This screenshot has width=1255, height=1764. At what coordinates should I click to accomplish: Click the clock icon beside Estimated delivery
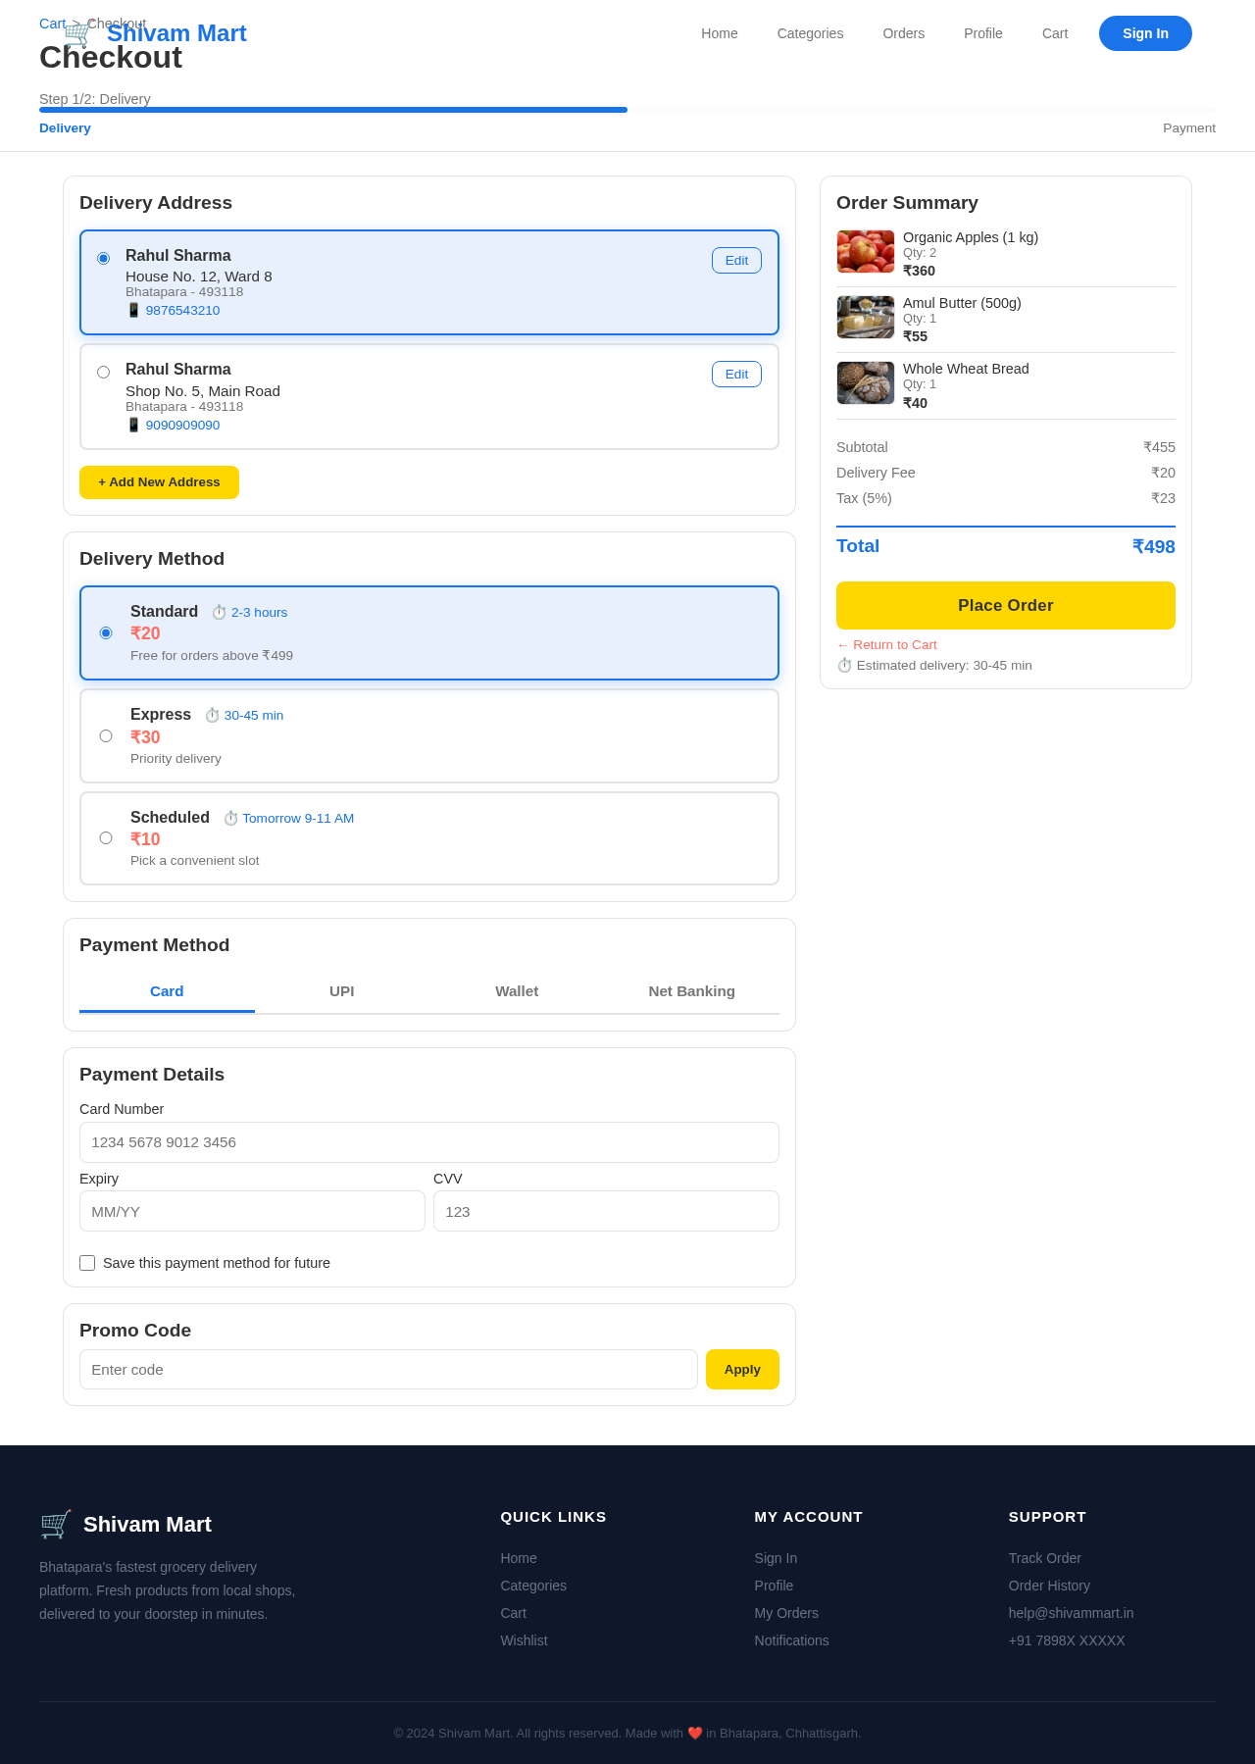tap(844, 665)
